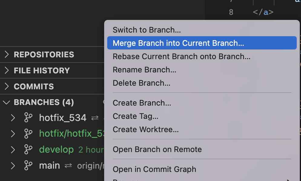Select Create Worktree menu item
Screen dimensions: 301x181
(146, 129)
